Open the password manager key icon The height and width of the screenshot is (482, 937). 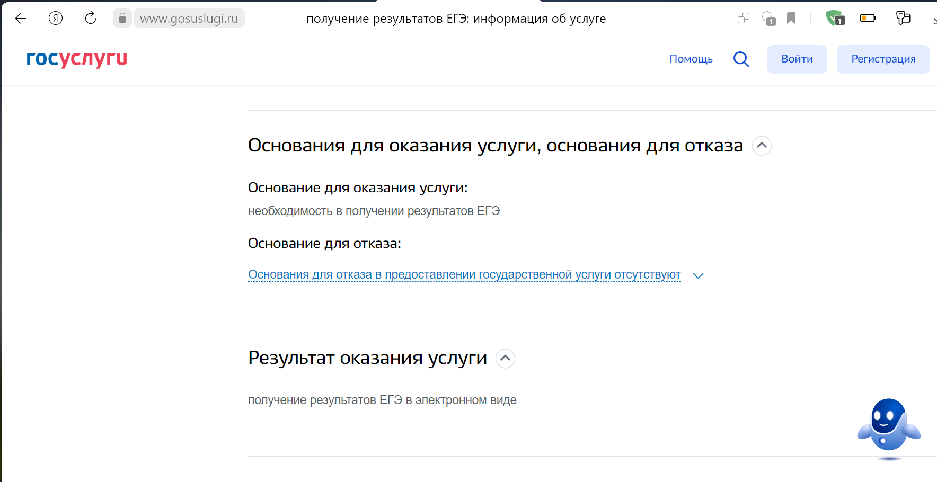tap(903, 19)
